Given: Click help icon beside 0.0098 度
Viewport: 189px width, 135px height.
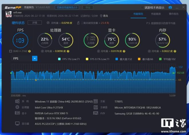Looking at the screenshot, I should [x=68, y=51].
